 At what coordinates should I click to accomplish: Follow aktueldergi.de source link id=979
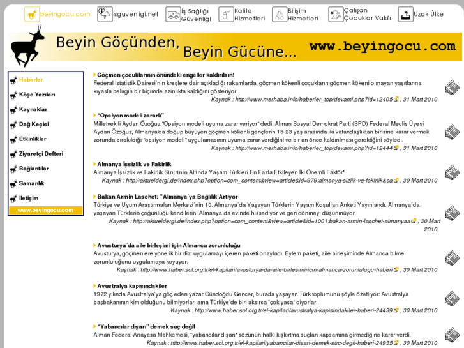coord(259,180)
